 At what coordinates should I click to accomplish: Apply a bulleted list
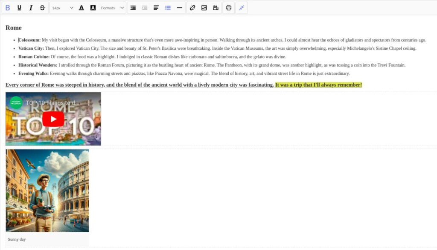click(167, 7)
